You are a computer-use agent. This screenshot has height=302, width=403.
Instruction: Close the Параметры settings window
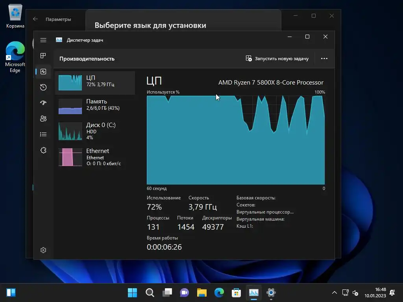point(332,16)
